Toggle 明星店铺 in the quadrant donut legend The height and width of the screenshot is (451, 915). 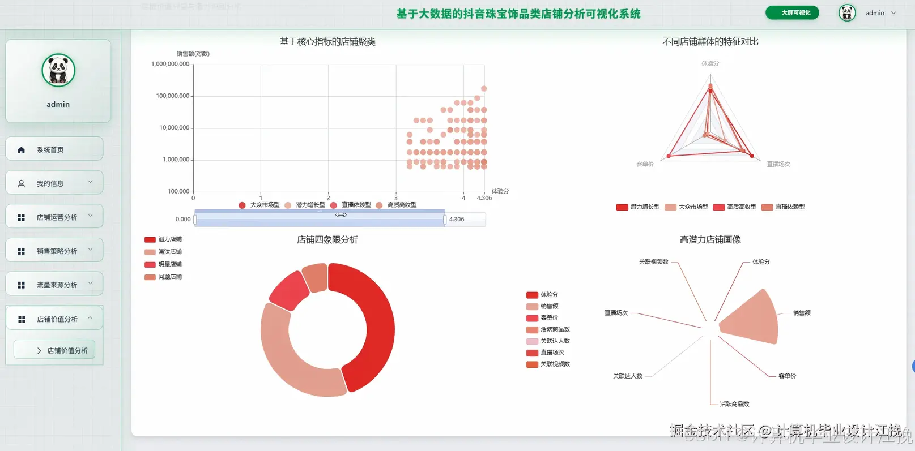click(163, 264)
